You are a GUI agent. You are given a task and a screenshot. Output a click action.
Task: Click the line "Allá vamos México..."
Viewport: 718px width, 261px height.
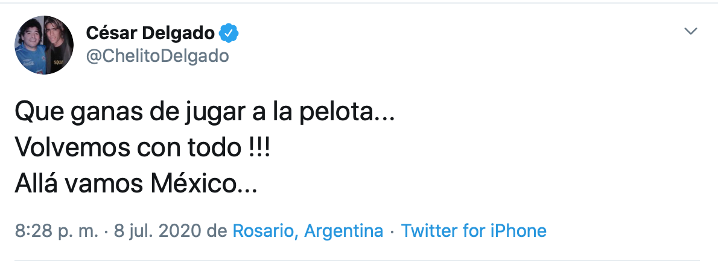(x=136, y=184)
